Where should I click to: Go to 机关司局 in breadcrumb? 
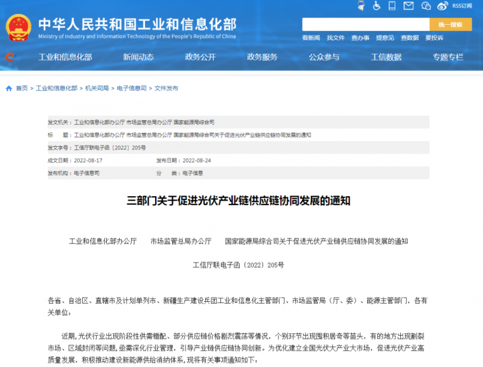tap(97, 88)
